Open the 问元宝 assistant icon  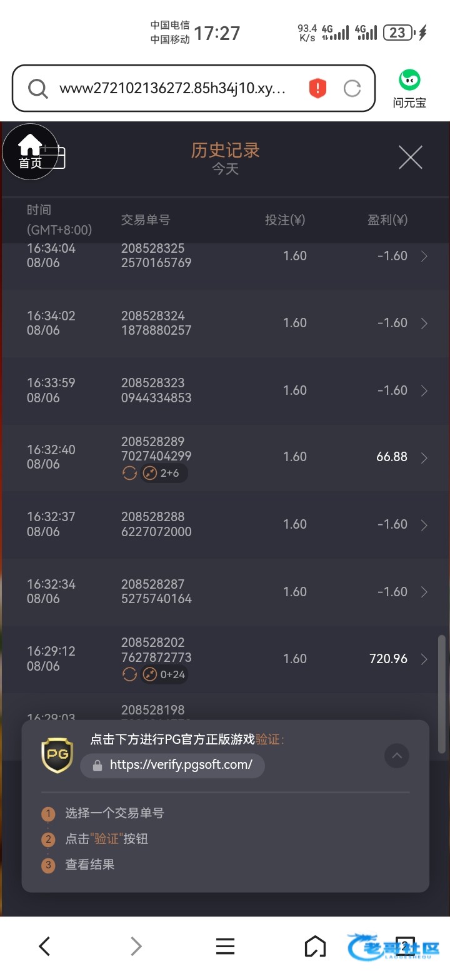409,89
